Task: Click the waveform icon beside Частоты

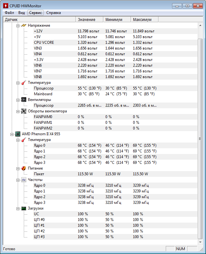Action: tap(23, 180)
